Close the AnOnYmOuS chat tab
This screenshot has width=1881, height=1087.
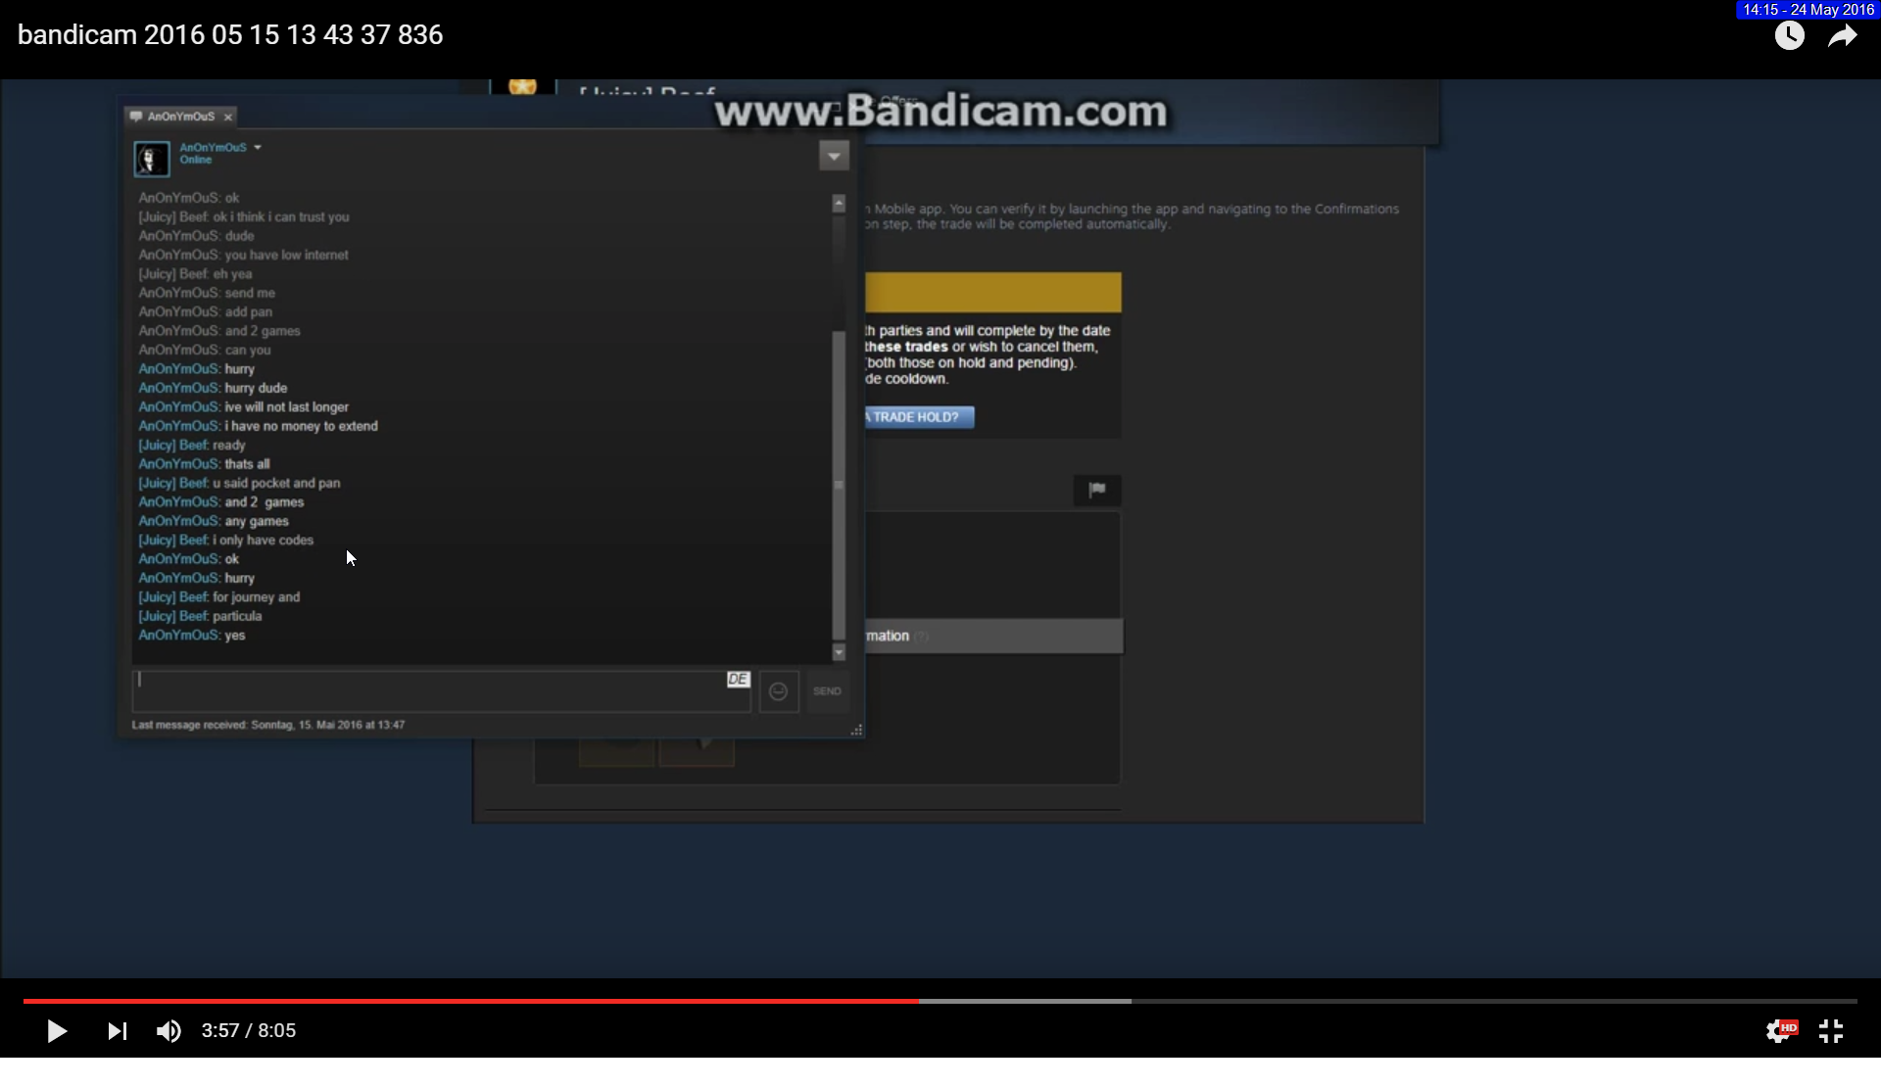pos(228,118)
